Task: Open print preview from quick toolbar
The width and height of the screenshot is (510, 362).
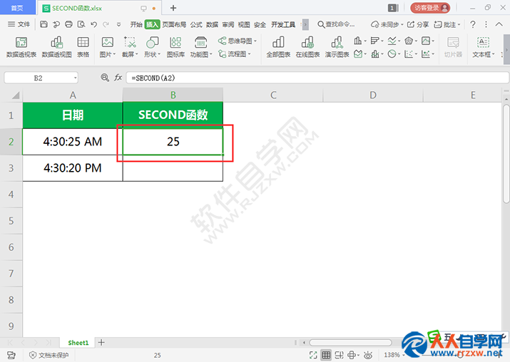Action: coord(81,24)
